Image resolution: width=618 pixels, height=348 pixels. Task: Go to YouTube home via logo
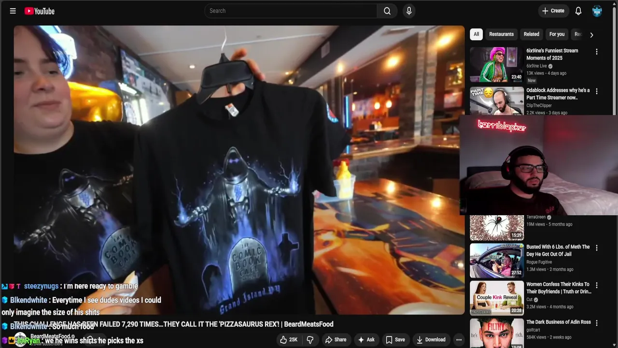click(40, 11)
